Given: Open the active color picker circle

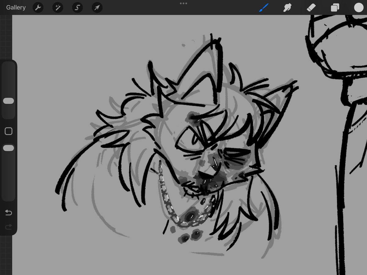Looking at the screenshot, I should coord(359,7).
